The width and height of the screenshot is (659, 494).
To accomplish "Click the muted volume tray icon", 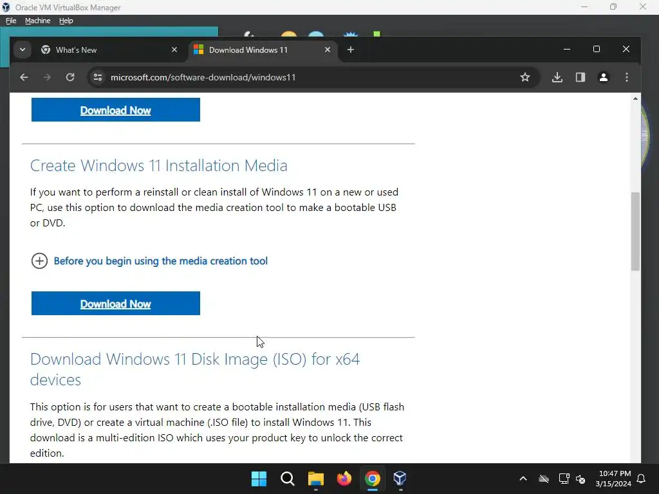I will click(581, 479).
